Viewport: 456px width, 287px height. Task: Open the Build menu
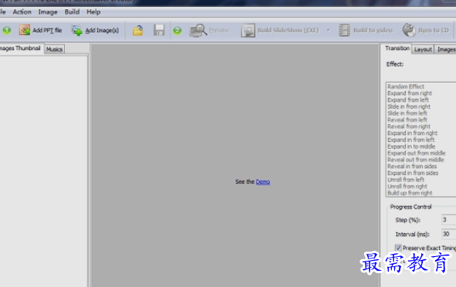coord(72,12)
